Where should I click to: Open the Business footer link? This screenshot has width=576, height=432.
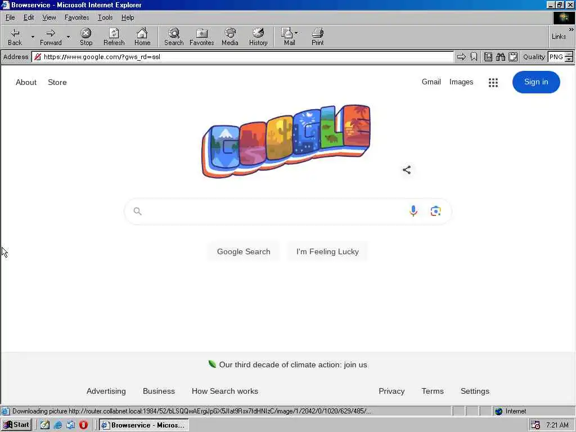pos(159,391)
